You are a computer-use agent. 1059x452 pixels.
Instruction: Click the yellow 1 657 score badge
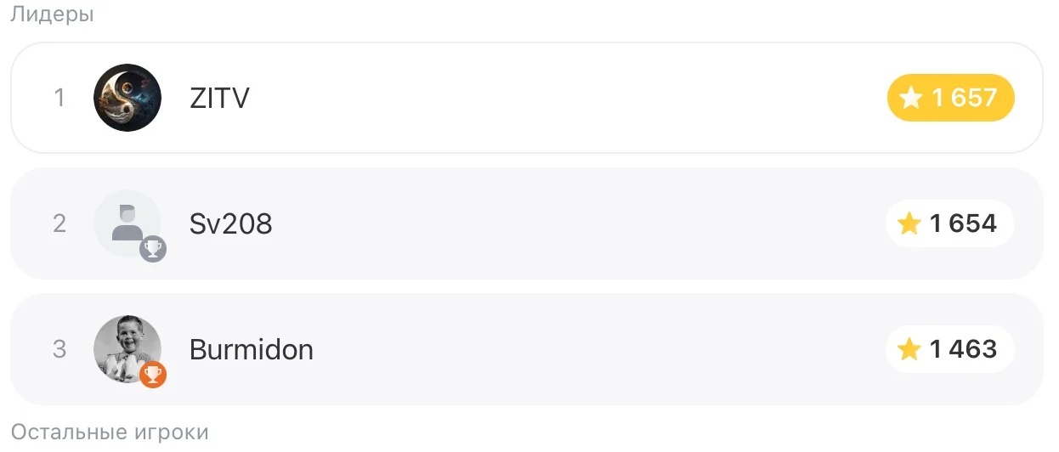[951, 98]
